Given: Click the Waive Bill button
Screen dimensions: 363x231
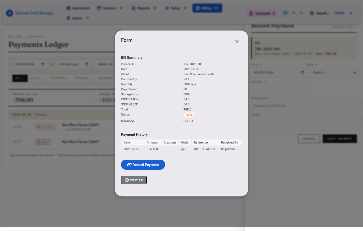Looking at the screenshot, I should (x=134, y=180).
